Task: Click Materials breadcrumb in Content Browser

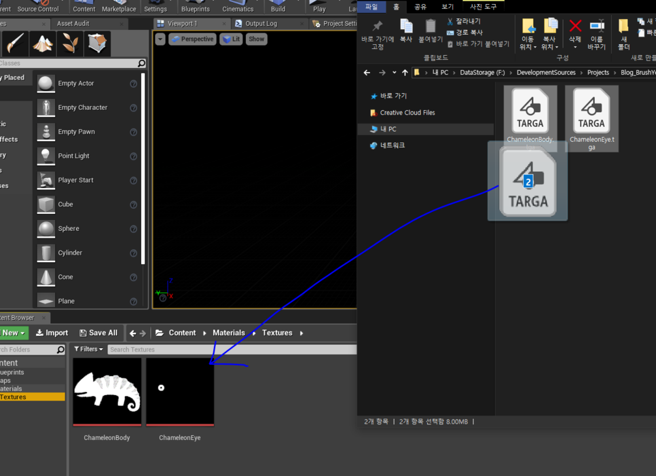Action: click(x=229, y=333)
